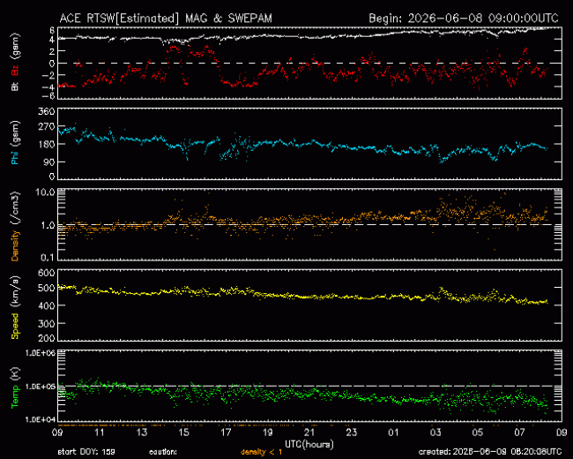Screen dimensions: 573x459
Task: Click the '270' tick on the Phi axis
Action: pyautogui.click(x=47, y=127)
